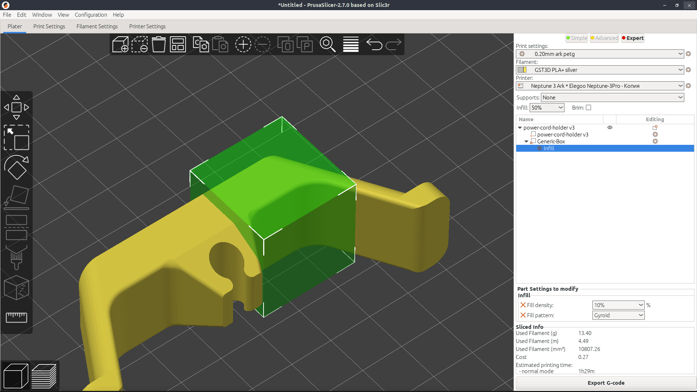The width and height of the screenshot is (697, 392).
Task: Open the Edit menu
Action: [x=21, y=15]
